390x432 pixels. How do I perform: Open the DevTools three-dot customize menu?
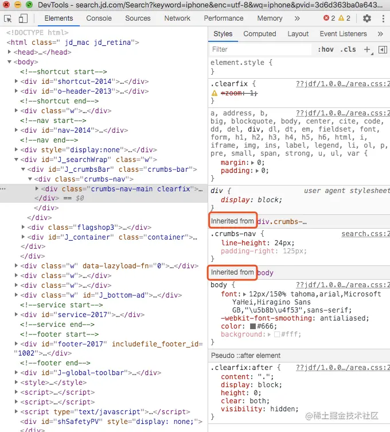coord(383,18)
